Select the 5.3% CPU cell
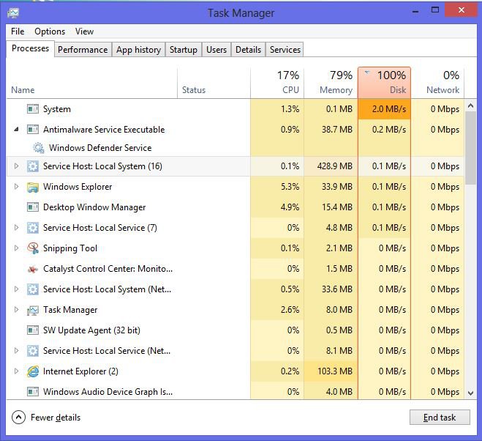Screen dimensions: 482x441 [x=277, y=187]
